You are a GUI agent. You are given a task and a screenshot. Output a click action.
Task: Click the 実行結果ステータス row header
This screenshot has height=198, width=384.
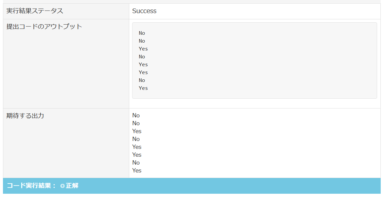pos(35,11)
